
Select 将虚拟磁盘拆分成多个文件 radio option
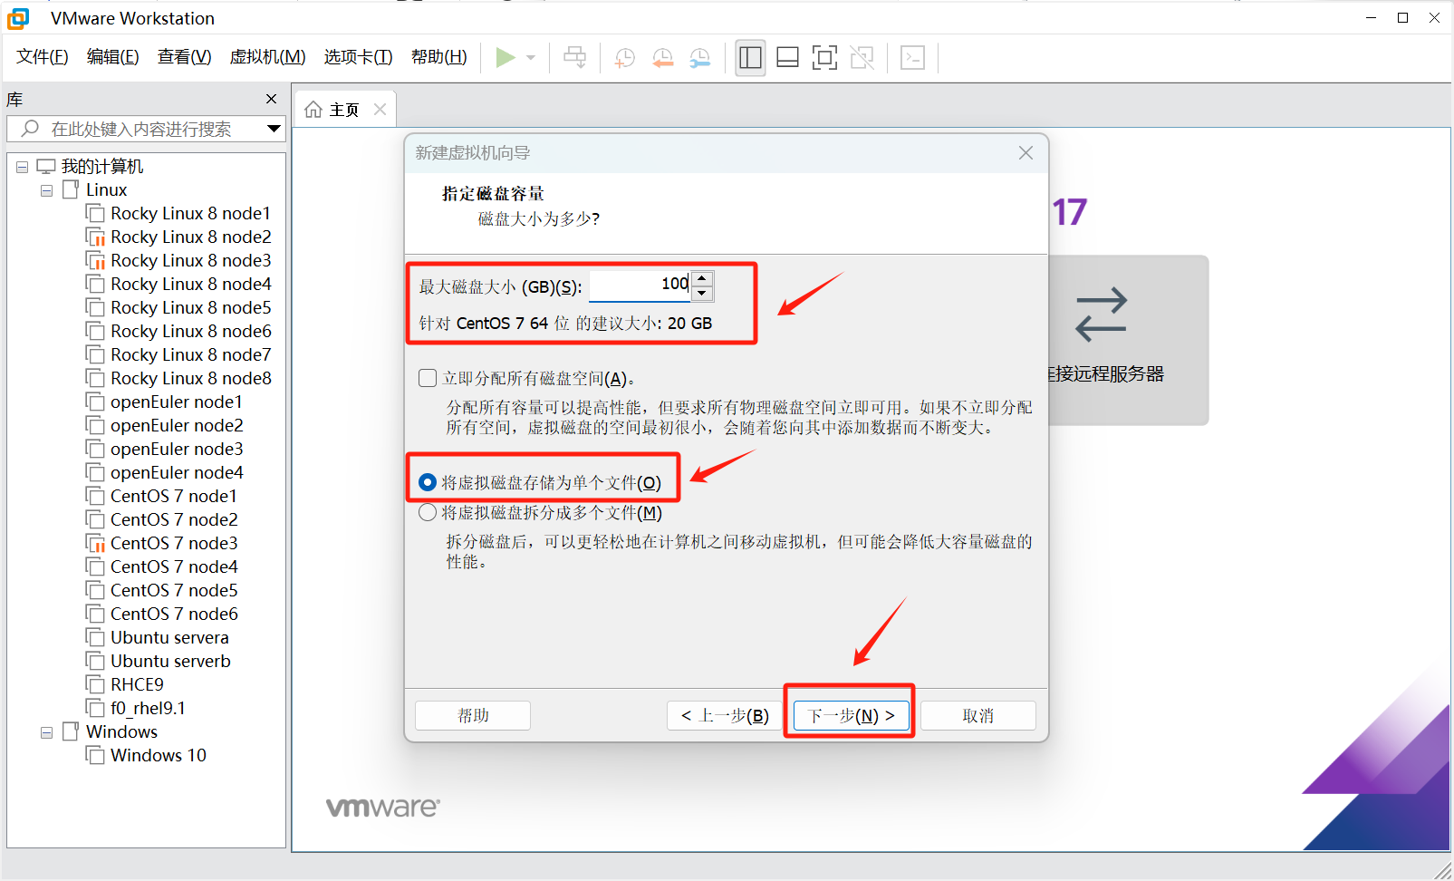tap(428, 513)
